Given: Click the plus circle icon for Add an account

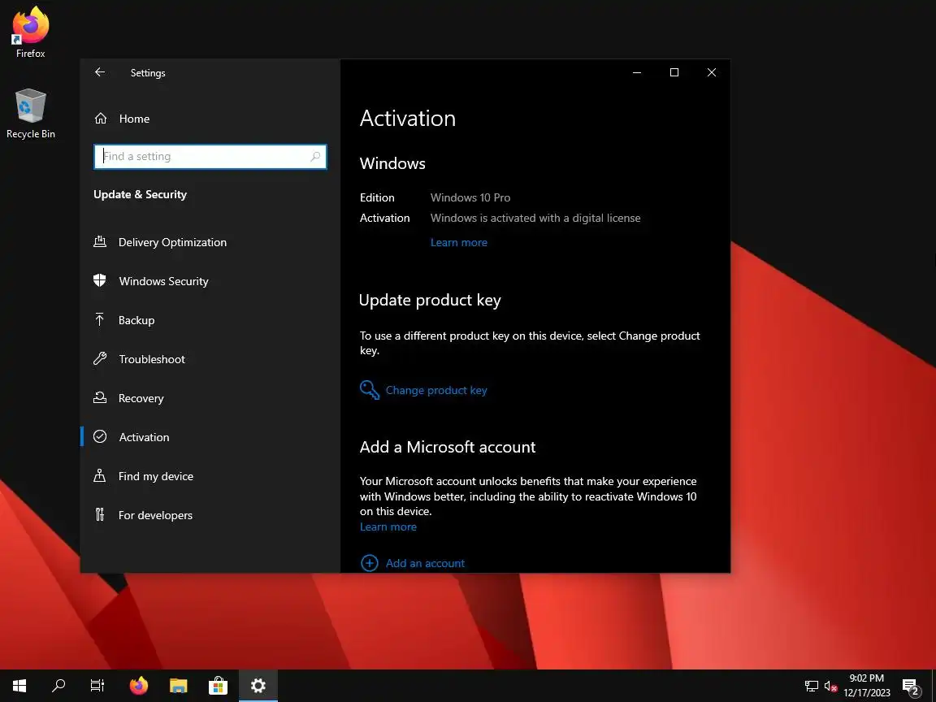Looking at the screenshot, I should point(370,563).
